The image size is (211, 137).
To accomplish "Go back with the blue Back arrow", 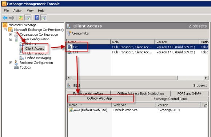I will click(x=5, y=17).
